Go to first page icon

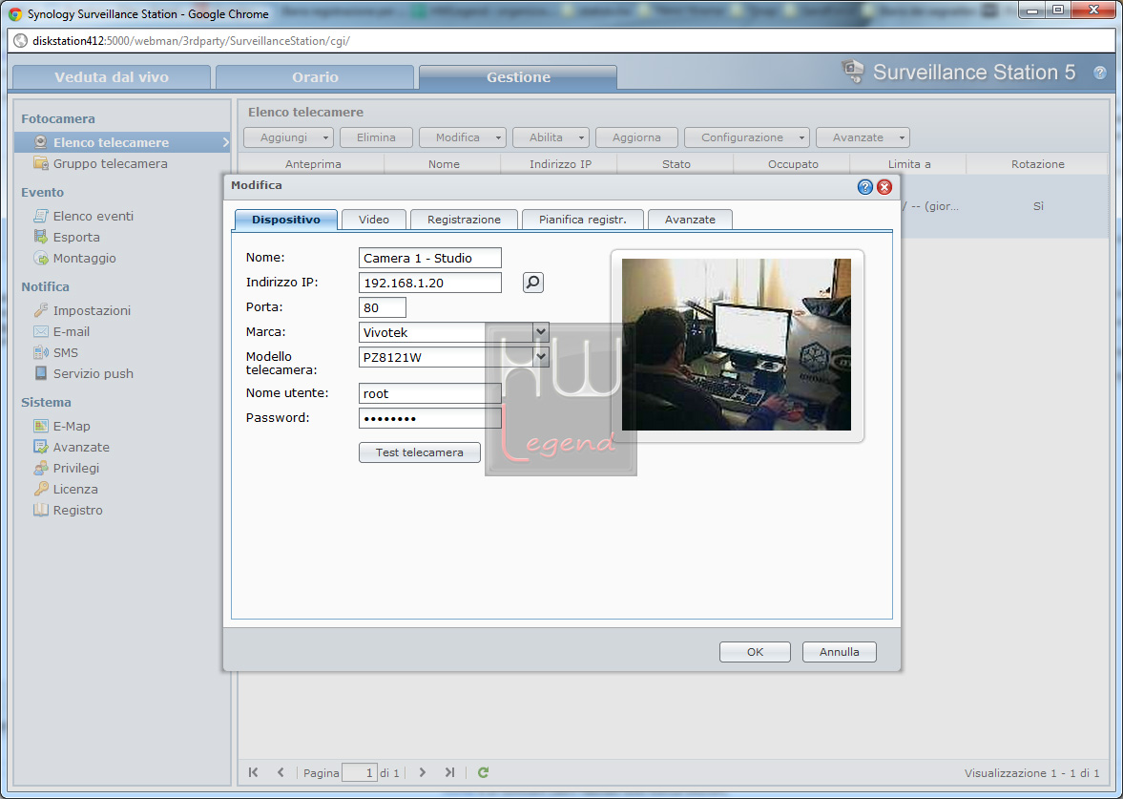pos(253,772)
